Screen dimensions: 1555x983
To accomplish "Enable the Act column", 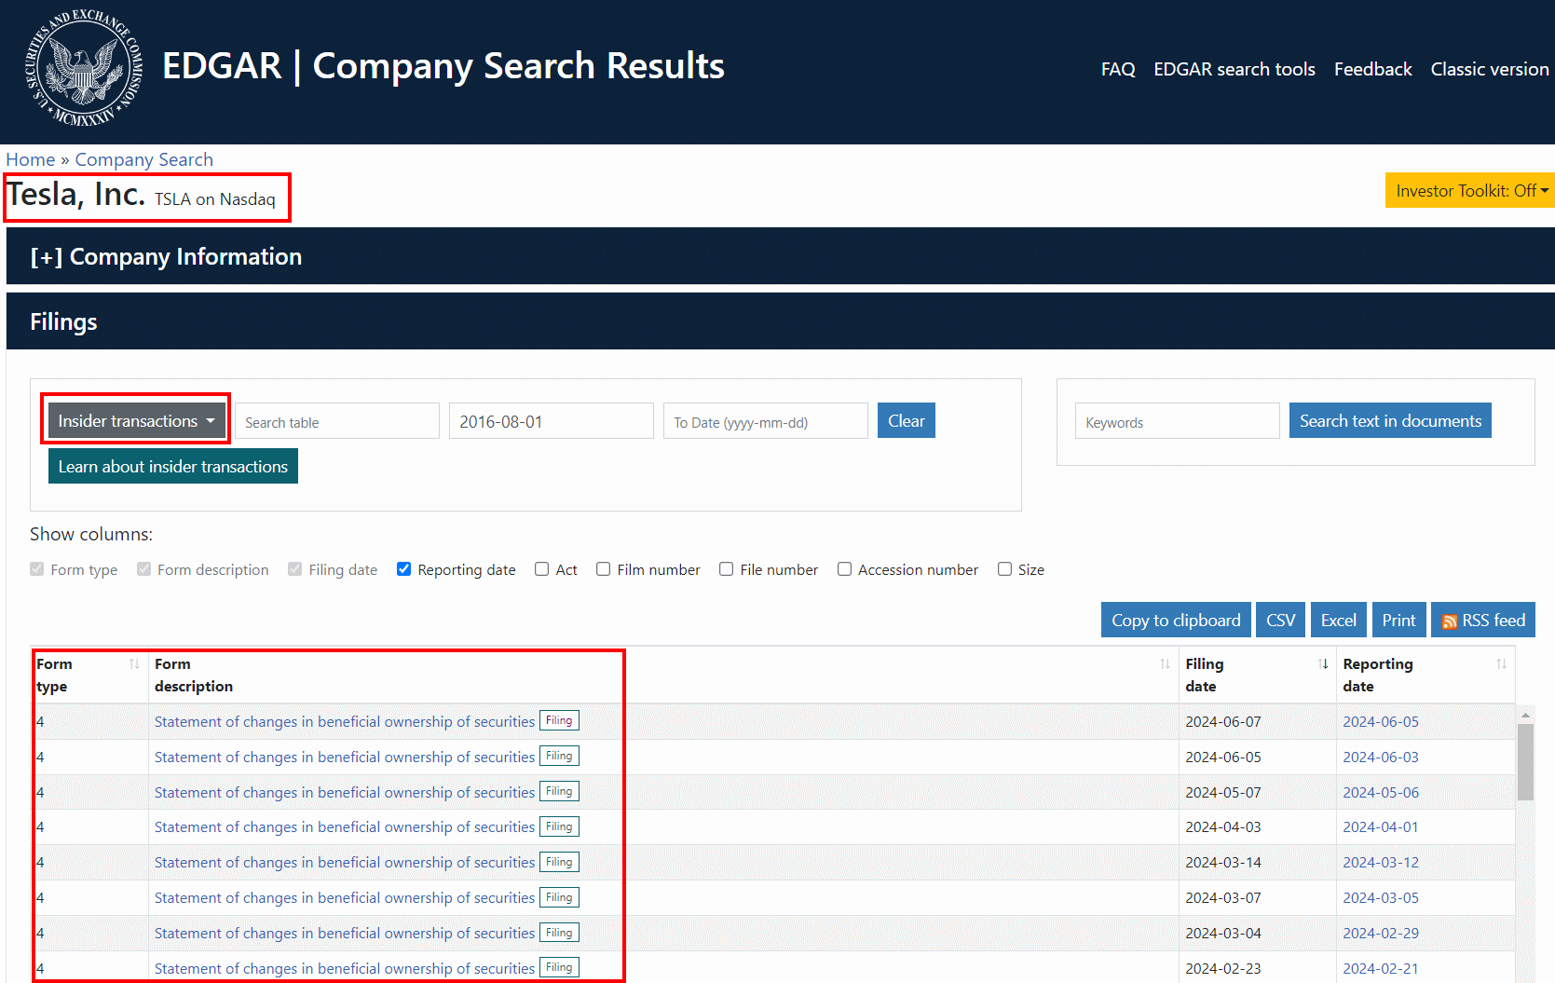I will point(541,568).
